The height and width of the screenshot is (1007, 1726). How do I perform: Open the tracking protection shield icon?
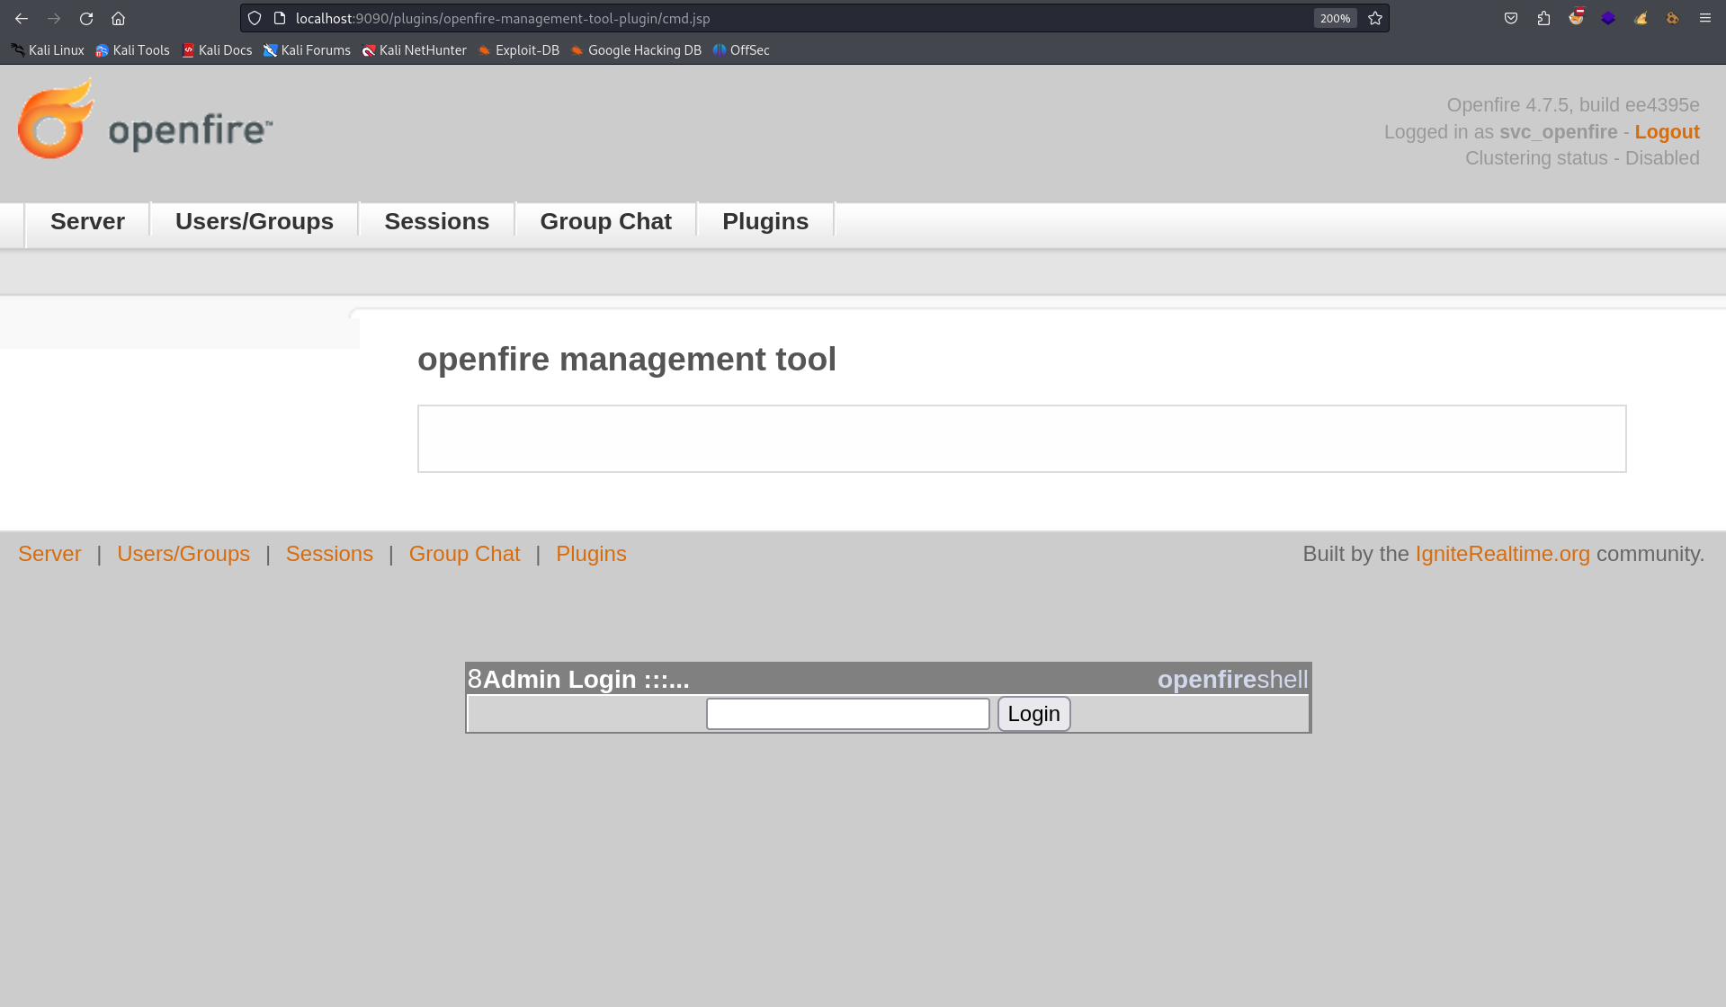pos(255,18)
